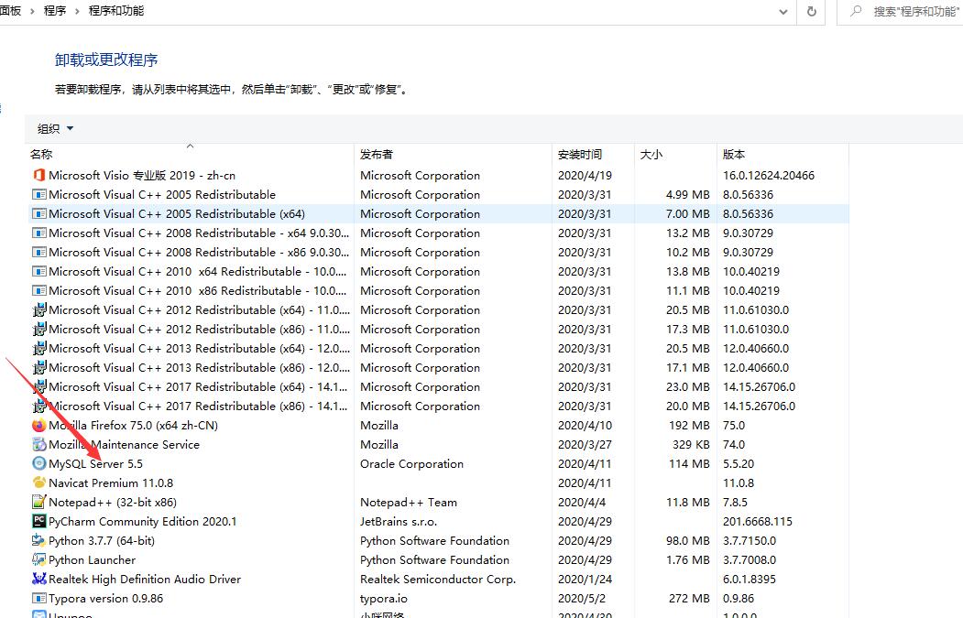Click the Microsoft Visio program icon
The image size is (963, 618).
38,176
